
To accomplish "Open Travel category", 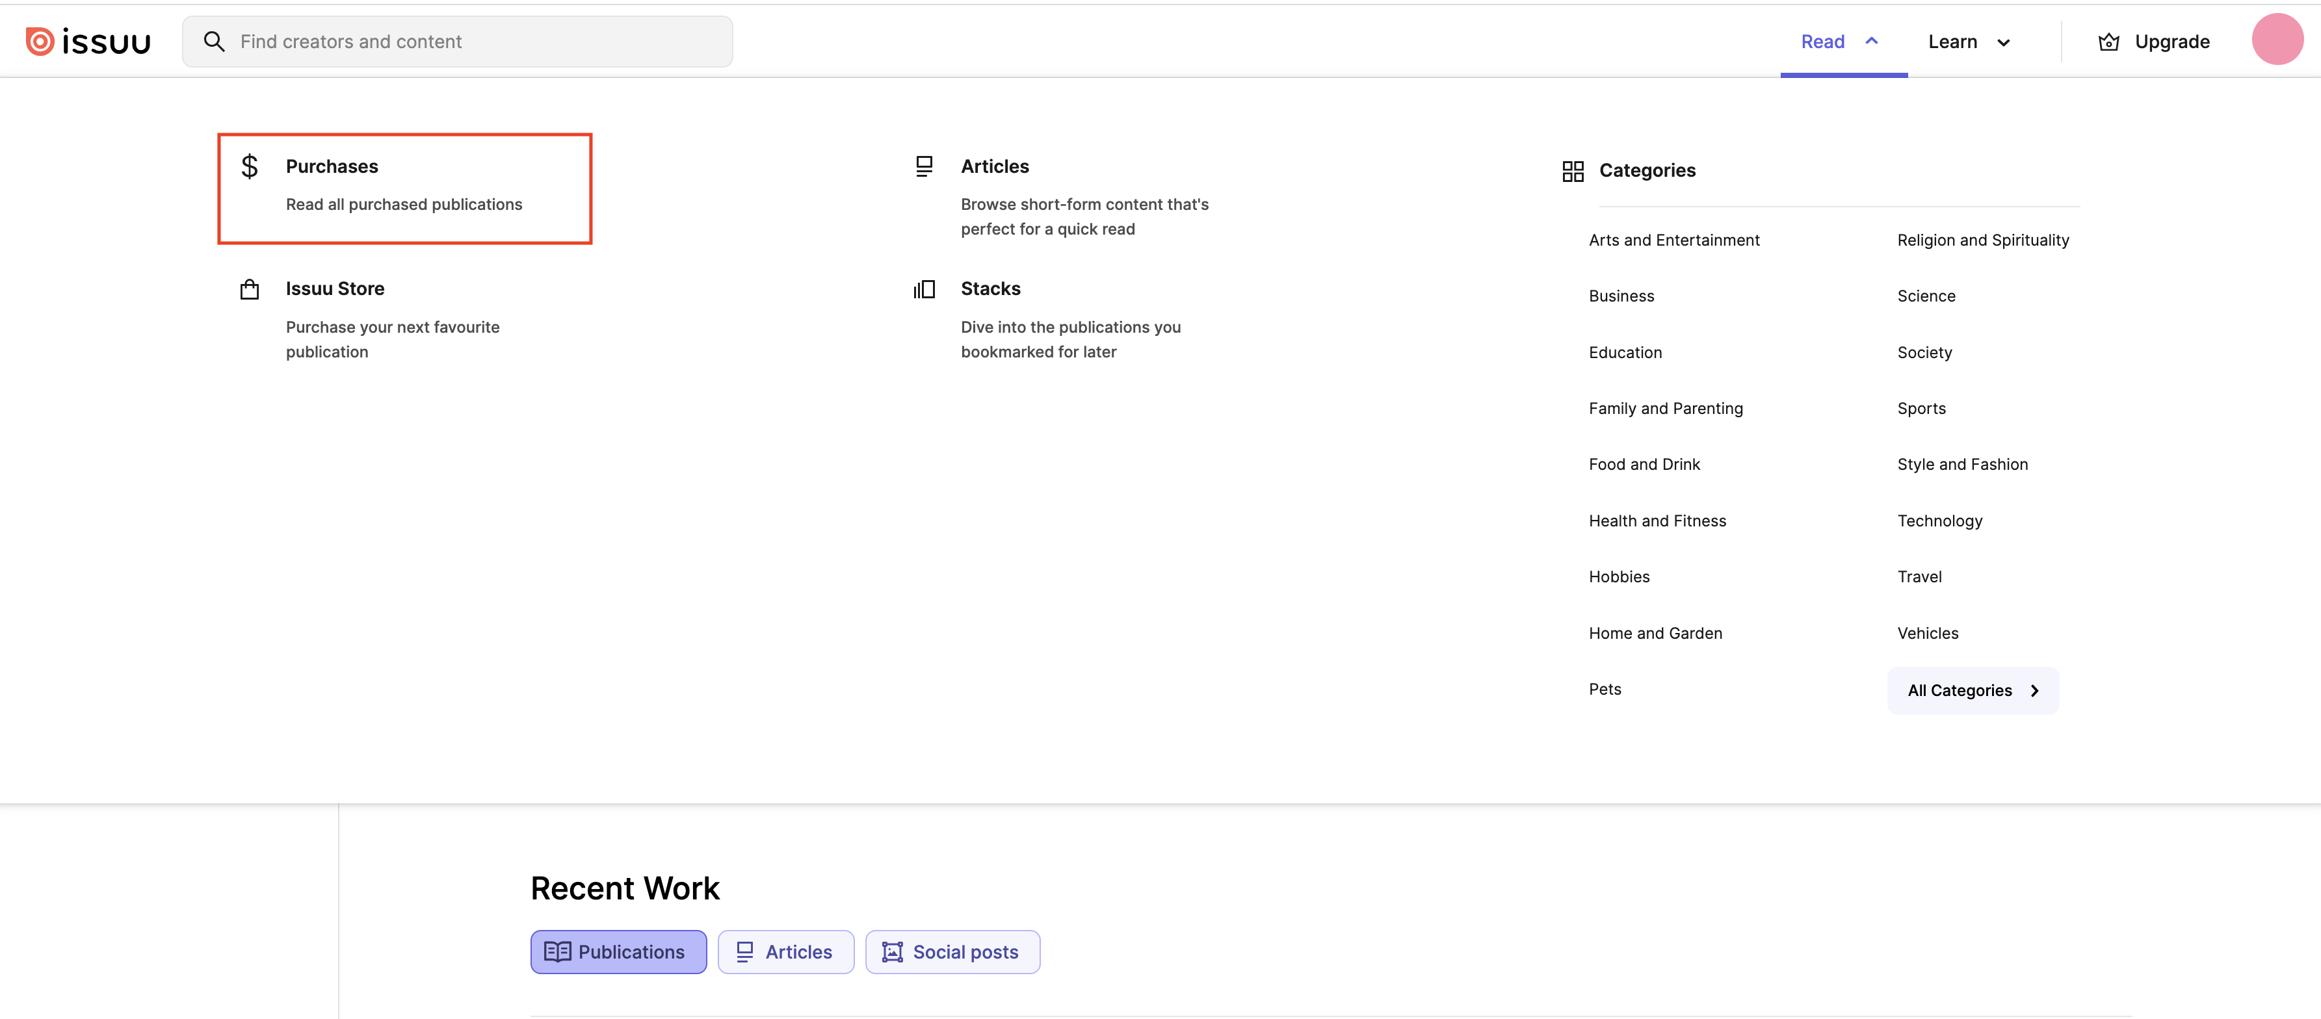I will [1919, 576].
